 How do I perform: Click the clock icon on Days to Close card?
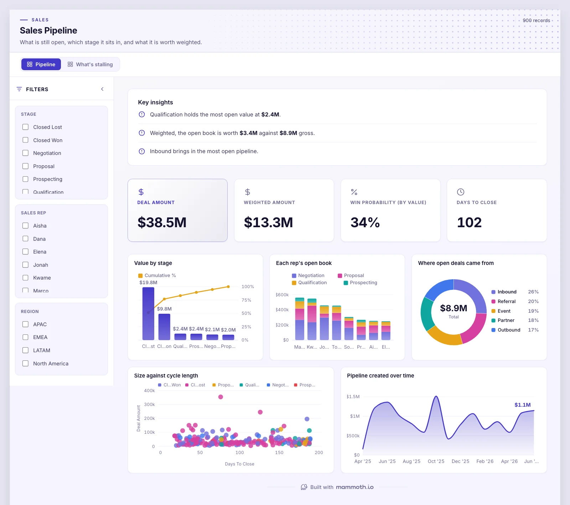click(x=461, y=192)
